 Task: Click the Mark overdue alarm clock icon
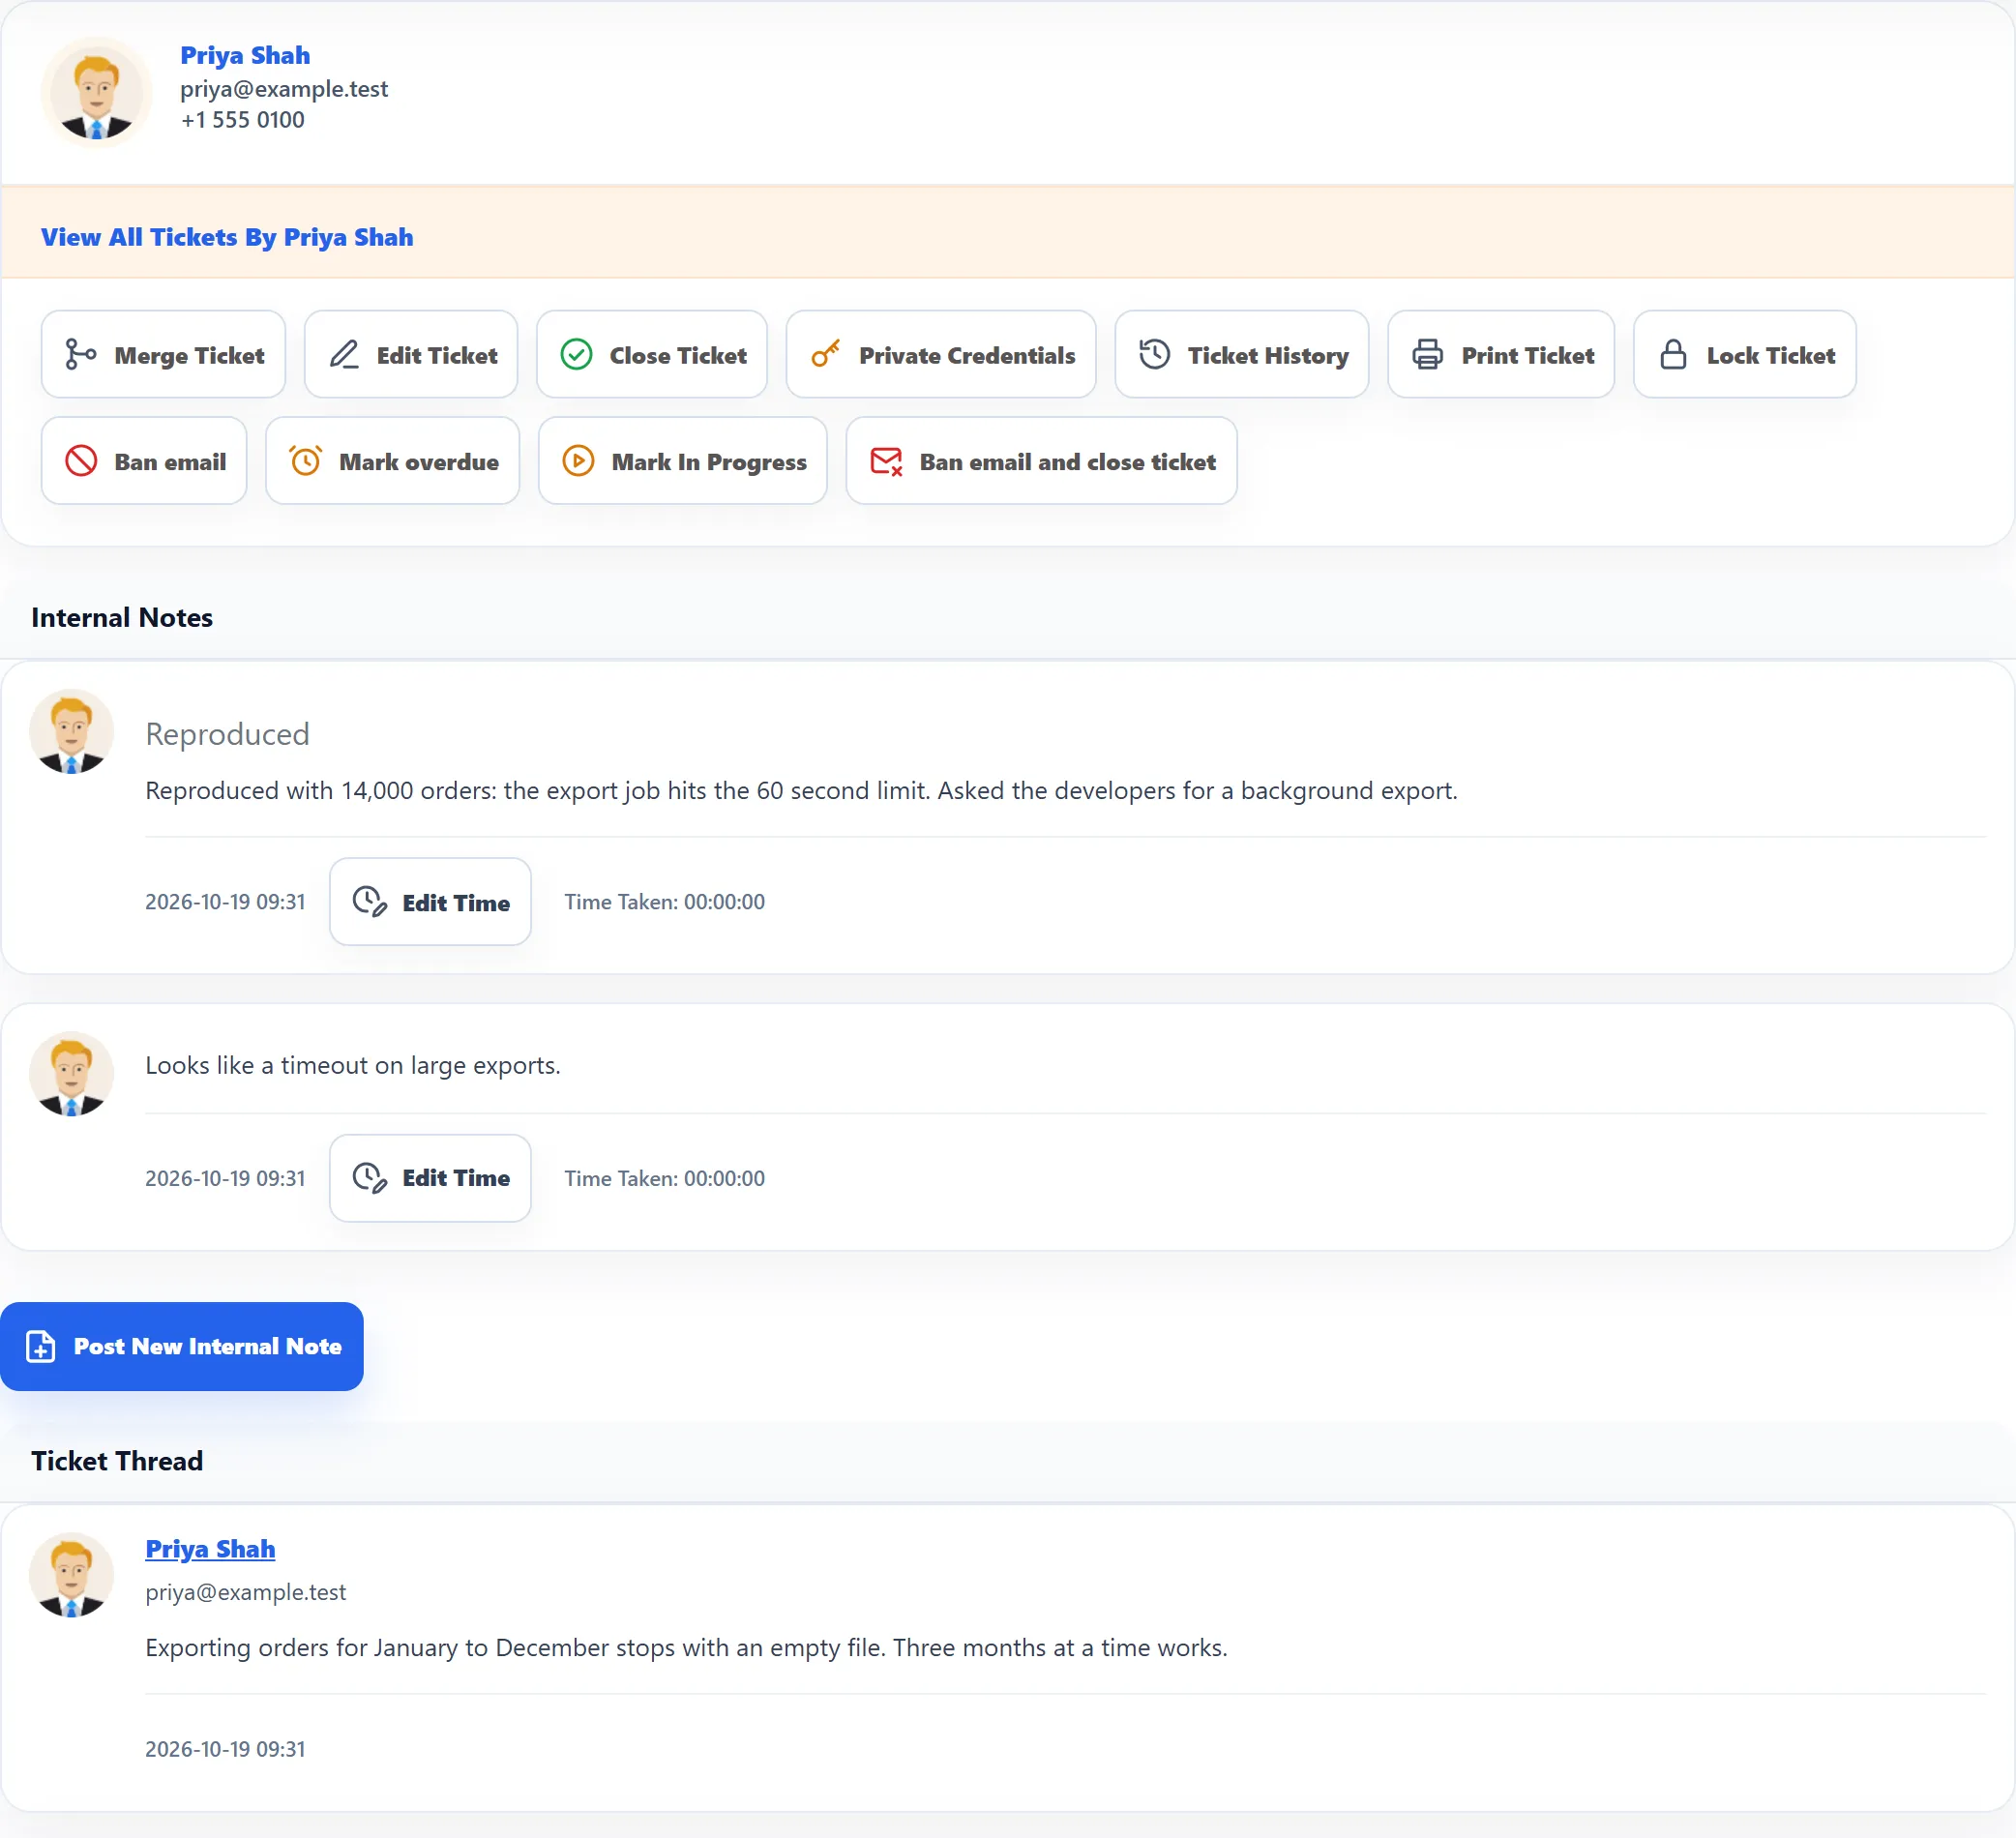point(305,461)
